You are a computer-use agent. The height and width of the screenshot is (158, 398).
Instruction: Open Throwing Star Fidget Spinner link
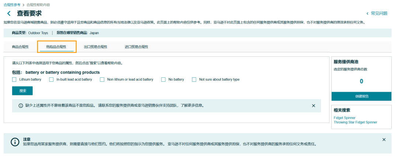tap(355, 122)
